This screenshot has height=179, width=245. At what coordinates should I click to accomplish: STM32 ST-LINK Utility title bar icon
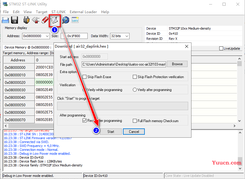[5, 4]
